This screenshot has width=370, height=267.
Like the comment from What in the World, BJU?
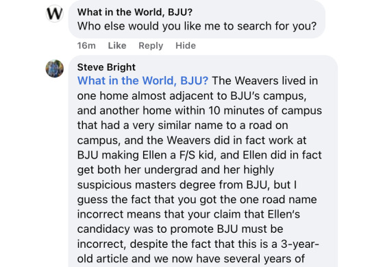117,45
